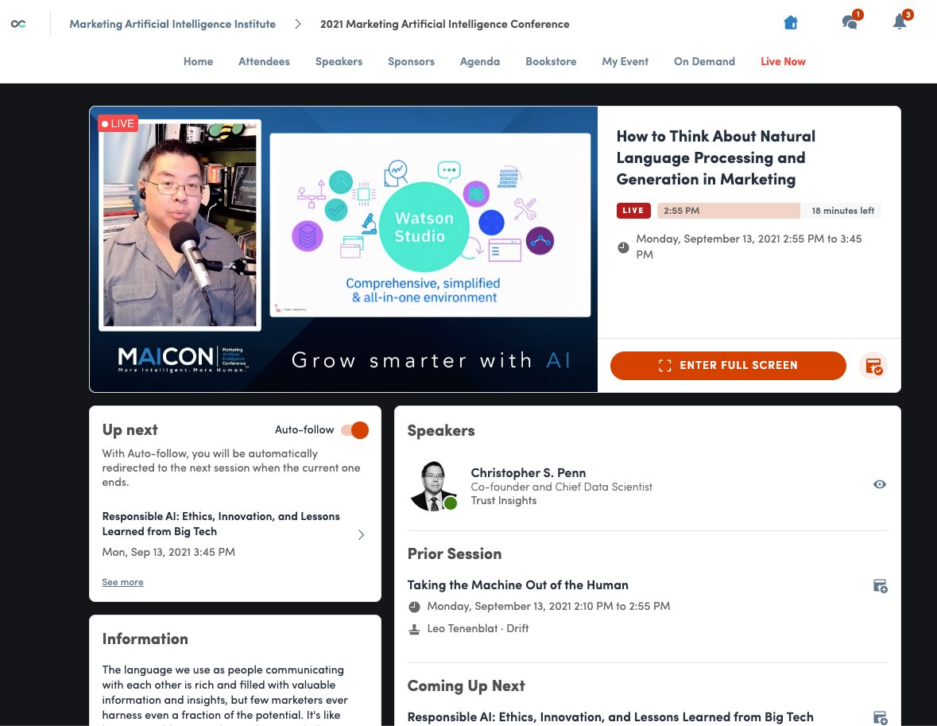Screen dimensions: 937x726
Task: Click 'Trust Insights' company text
Action: coord(504,500)
